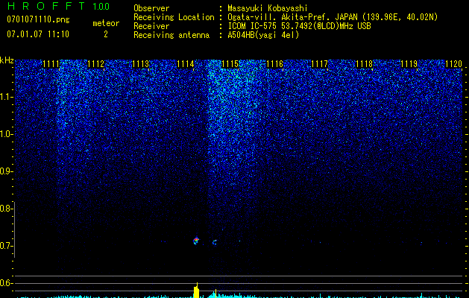Select the observer name Masayuki Kobayashi

tap(268, 9)
